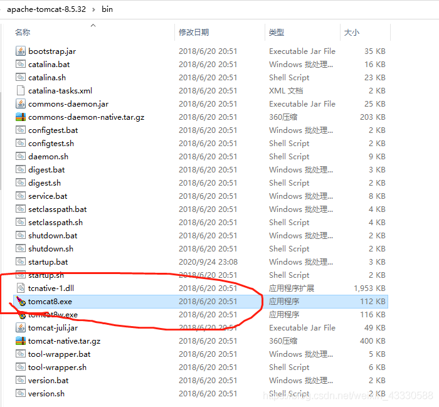Click the 应用程序扩展 type cell
The height and width of the screenshot is (407, 439).
pyautogui.click(x=292, y=288)
